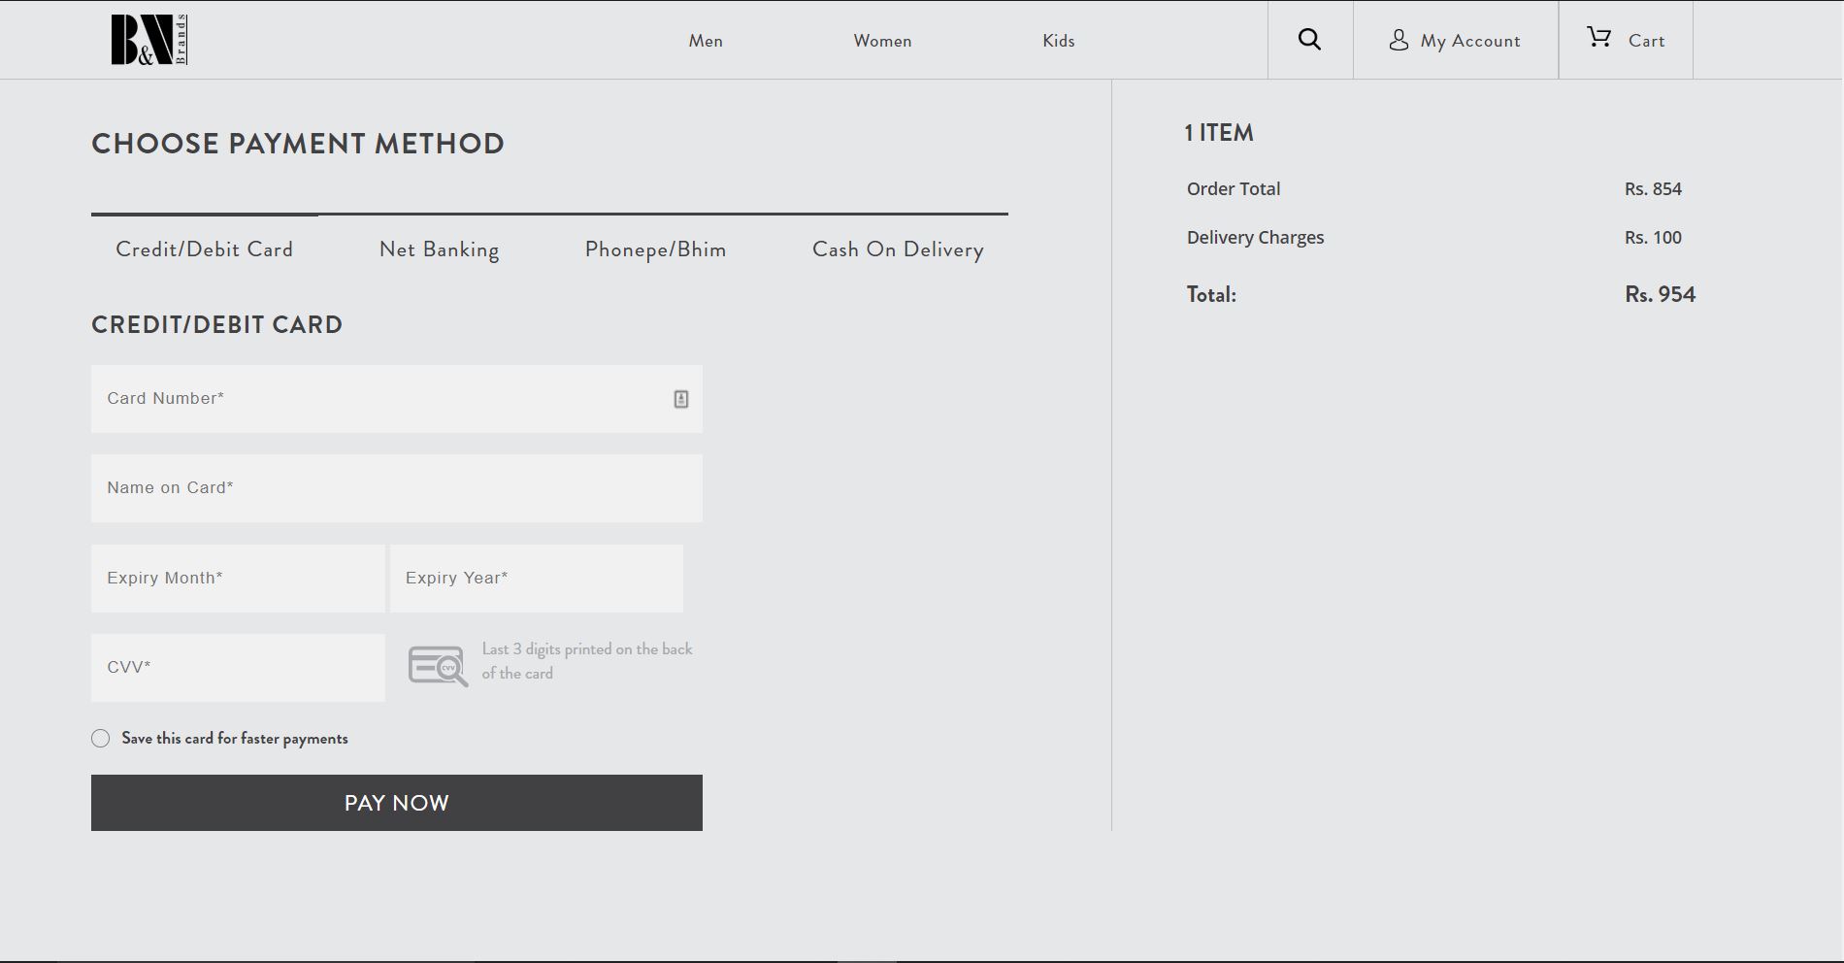Open the Women menu
The image size is (1844, 963).
882,41
